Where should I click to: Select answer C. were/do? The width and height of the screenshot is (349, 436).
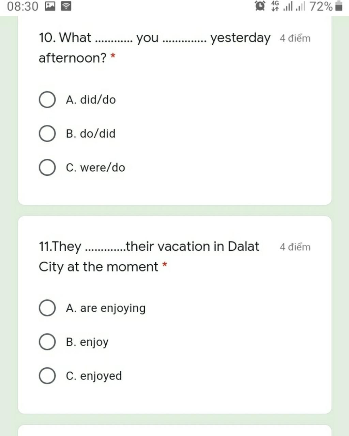[x=82, y=168]
